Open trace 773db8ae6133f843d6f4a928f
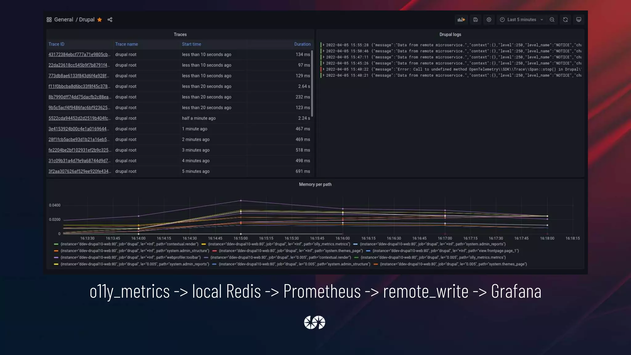This screenshot has width=631, height=355. [79, 76]
